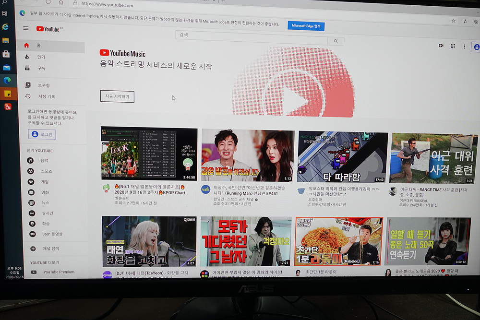Play the 모두가 기다렸던 그 남자 thumbnail
The height and width of the screenshot is (320, 480).
[x=246, y=241]
